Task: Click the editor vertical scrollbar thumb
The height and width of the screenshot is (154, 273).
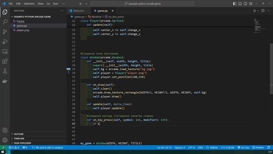Action: [271, 69]
